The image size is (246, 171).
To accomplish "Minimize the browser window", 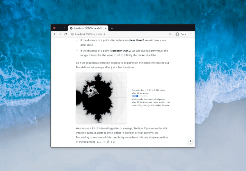I will point(59,28).
